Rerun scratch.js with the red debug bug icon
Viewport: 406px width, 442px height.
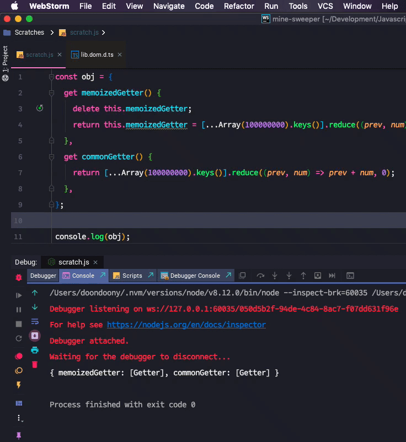coord(19,277)
